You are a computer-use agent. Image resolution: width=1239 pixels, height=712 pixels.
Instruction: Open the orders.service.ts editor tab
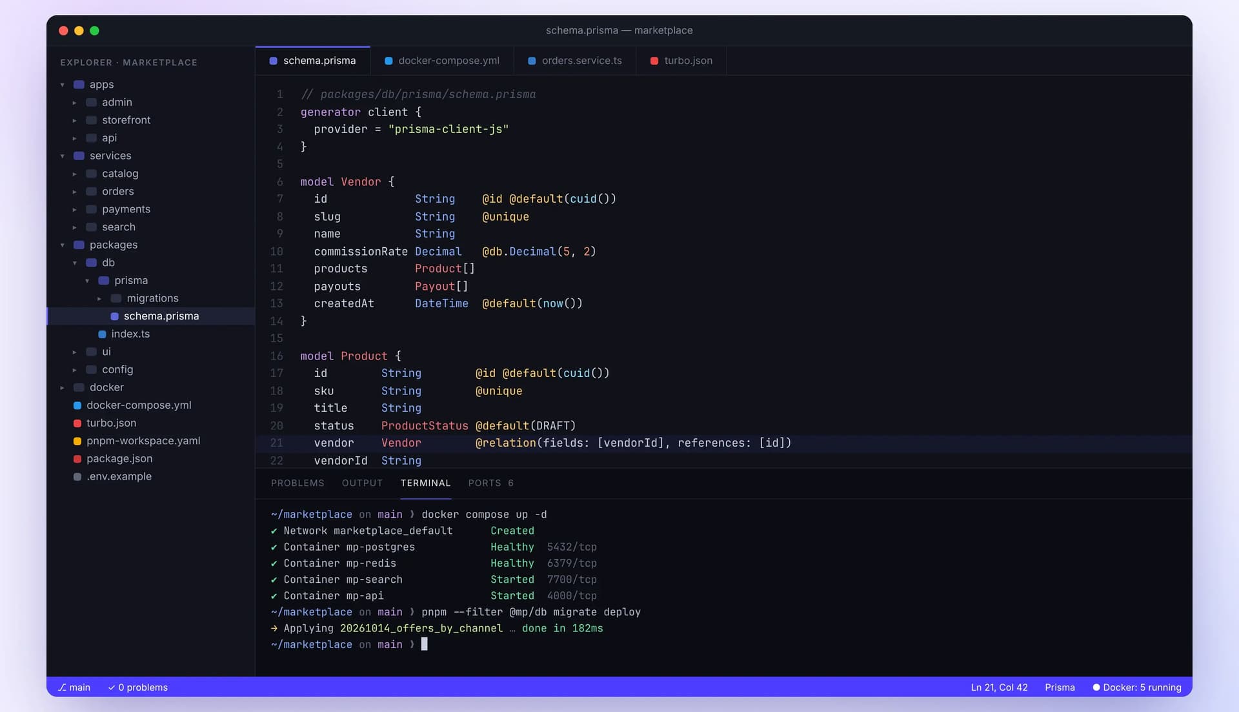coord(575,61)
